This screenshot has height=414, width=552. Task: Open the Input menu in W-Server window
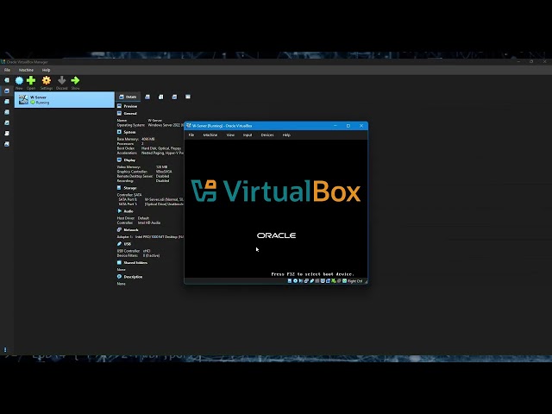pos(248,135)
